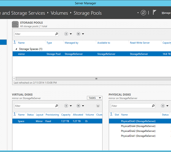Expand Virtual Disks filter options chevron
The height and width of the screenshot is (152, 171).
tap(98, 106)
